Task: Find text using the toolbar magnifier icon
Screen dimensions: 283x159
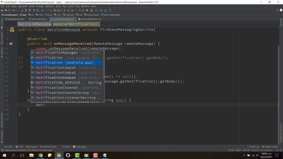Action: pyautogui.click(x=34, y=11)
